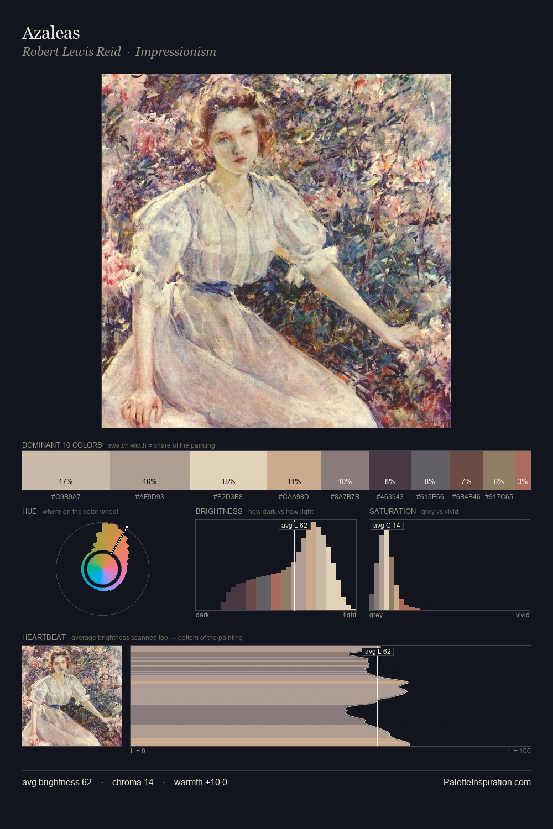This screenshot has width=553, height=829.
Task: Click the 'grey' axis label
Action: (376, 615)
